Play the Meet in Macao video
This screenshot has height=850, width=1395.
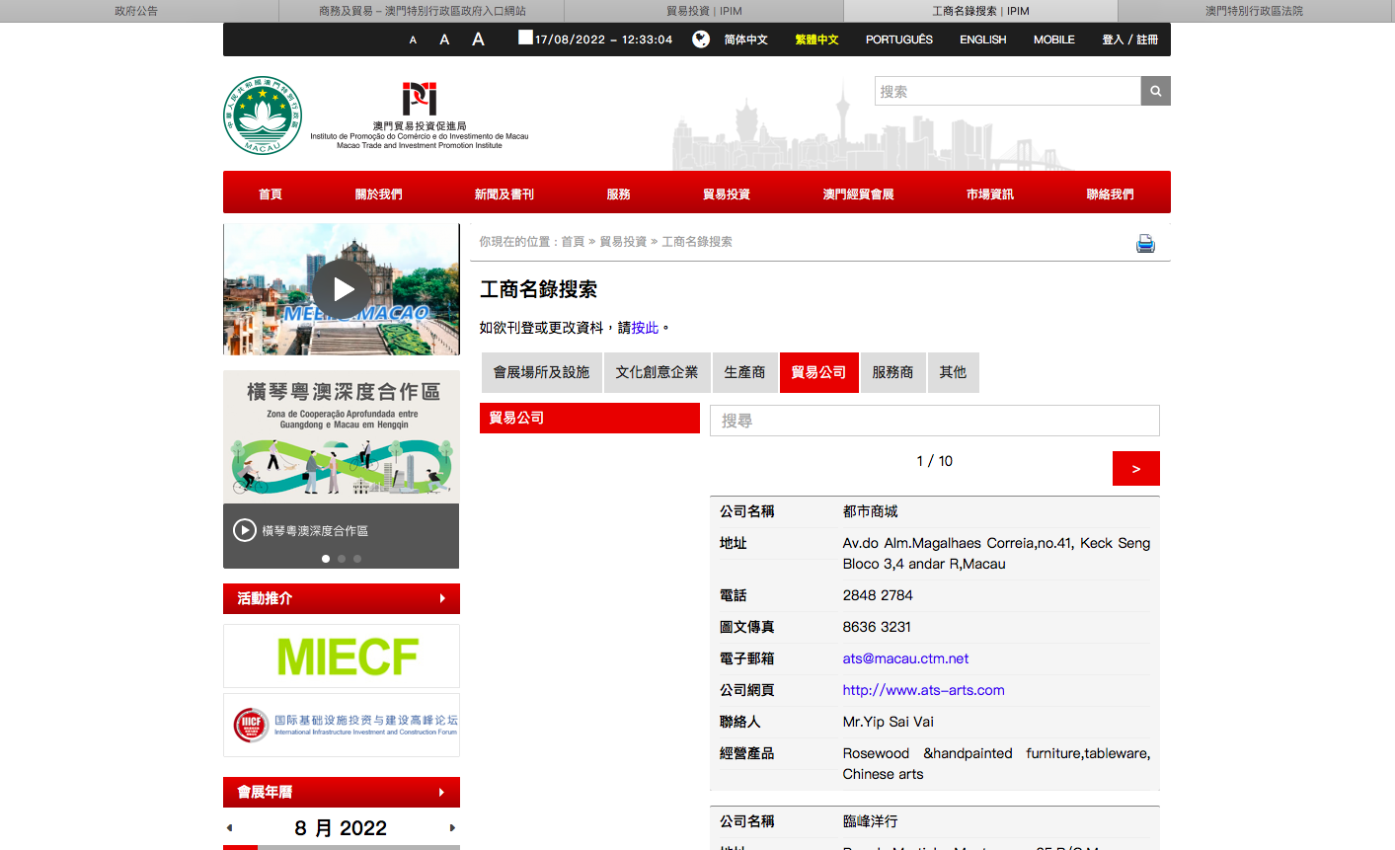pyautogui.click(x=342, y=289)
